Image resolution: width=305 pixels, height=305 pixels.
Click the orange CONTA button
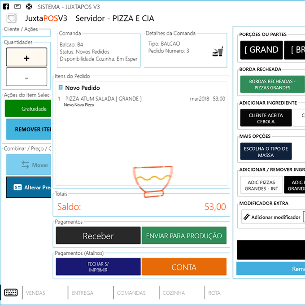184,267
